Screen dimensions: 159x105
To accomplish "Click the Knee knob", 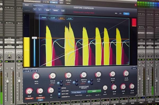I will 98,74.
